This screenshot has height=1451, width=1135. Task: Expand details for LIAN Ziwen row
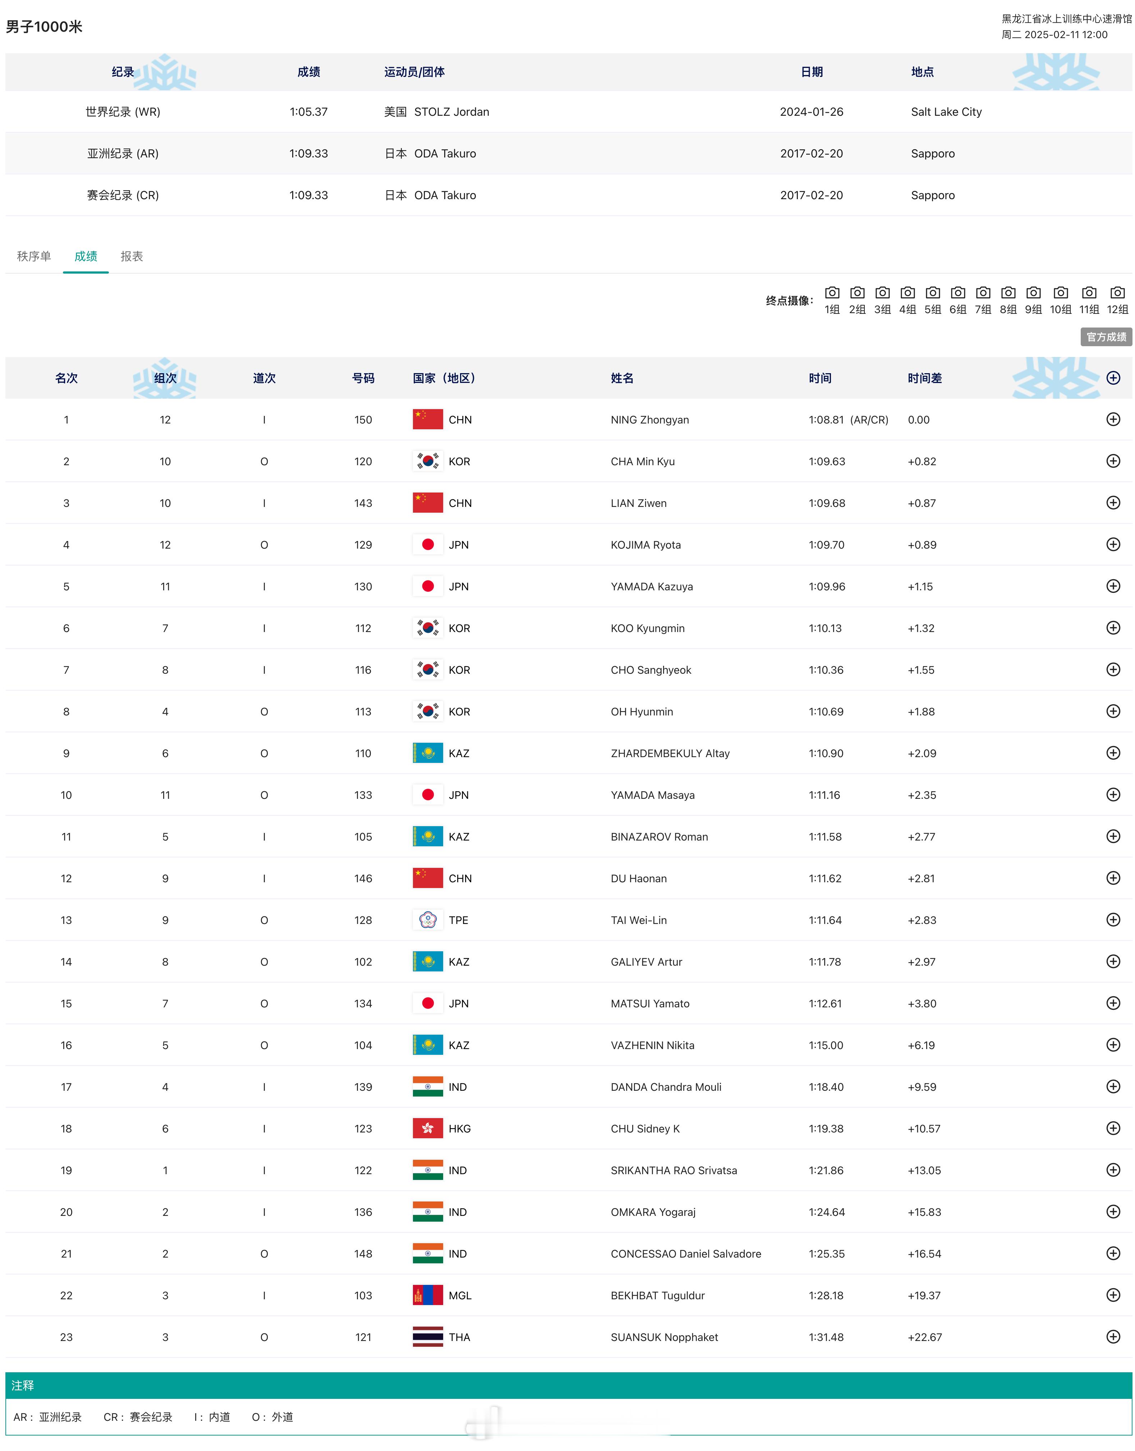[x=1114, y=503]
